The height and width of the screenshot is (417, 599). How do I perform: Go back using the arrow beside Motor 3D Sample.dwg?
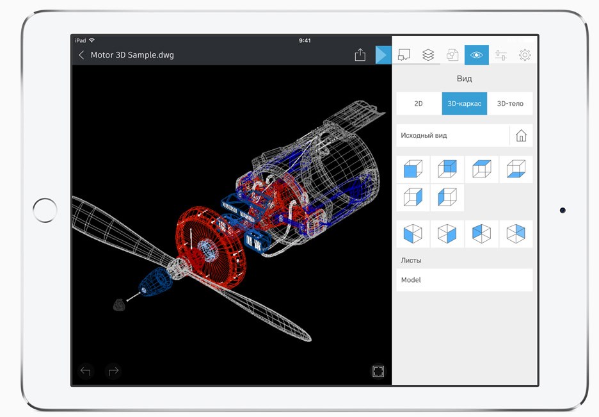coord(81,55)
